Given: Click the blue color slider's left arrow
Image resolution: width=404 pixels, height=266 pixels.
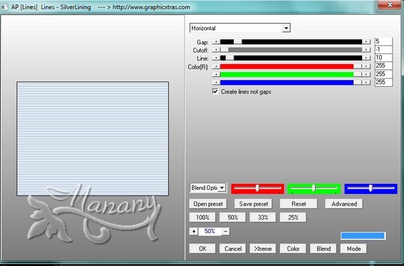Looking at the screenshot, I should pyautogui.click(x=216, y=82).
